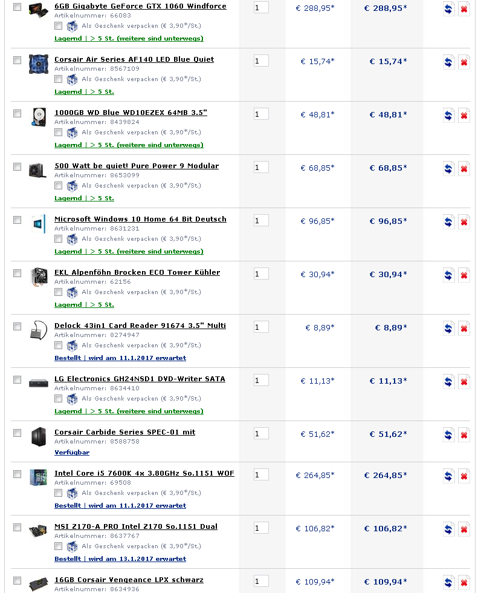Delete the GTX 1060 Windforce item
Screen dimensions: 481x593
pyautogui.click(x=463, y=10)
